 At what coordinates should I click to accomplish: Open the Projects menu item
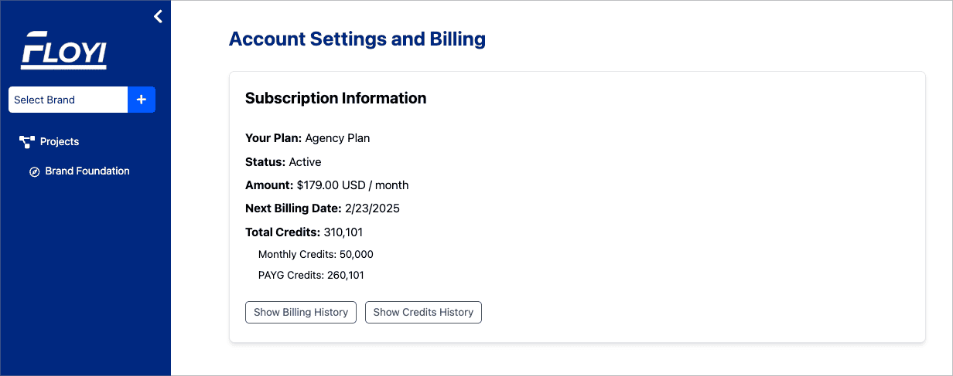tap(60, 142)
